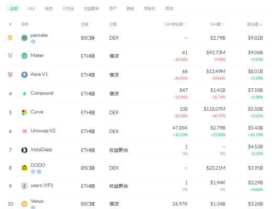Viewport: 272px width, 209px height.
Task: Switch to the DEX category tab
Action: click(31, 8)
